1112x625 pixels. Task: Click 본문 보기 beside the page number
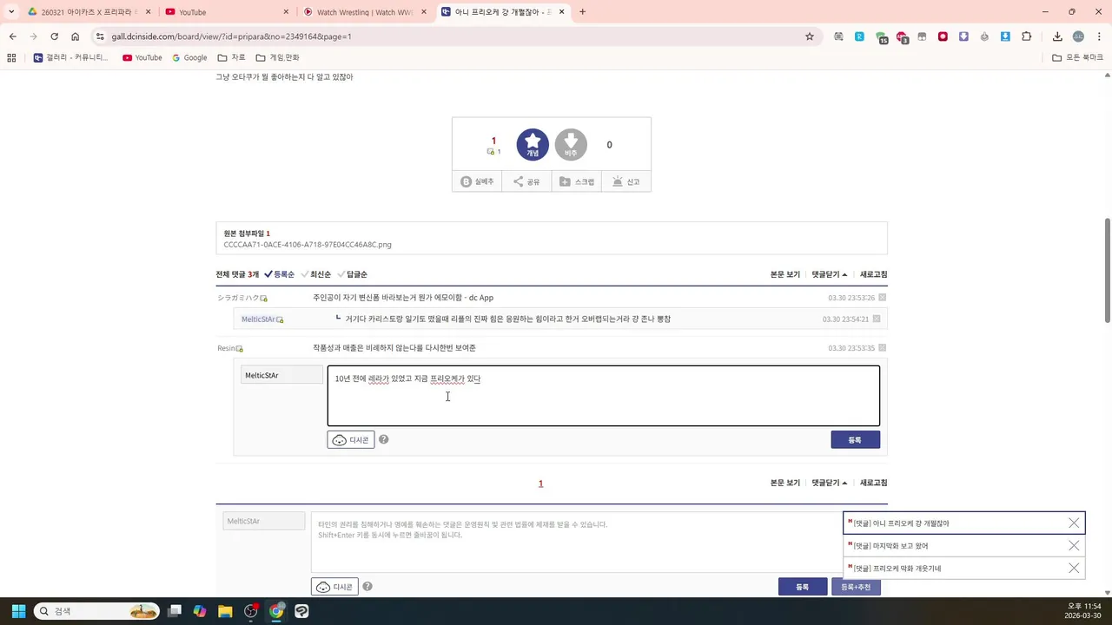[785, 483]
